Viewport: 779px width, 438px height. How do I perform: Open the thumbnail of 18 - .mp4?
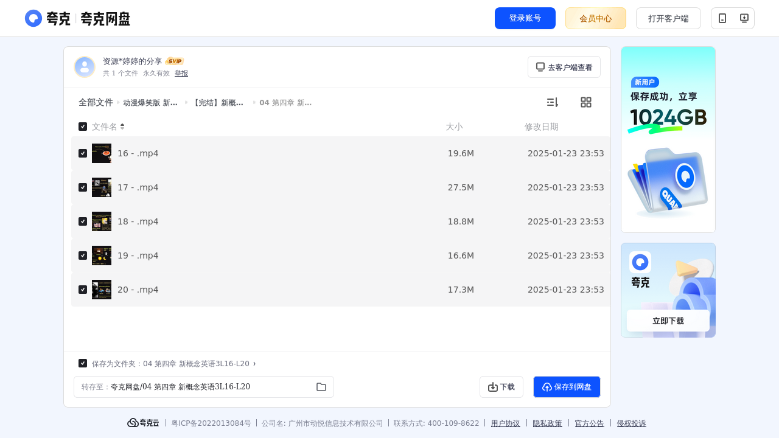[102, 221]
